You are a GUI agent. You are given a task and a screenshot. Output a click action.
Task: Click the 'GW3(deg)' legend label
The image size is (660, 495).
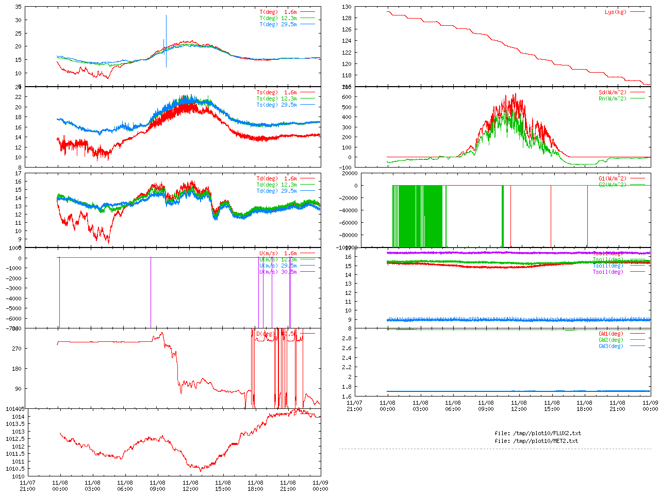[611, 346]
